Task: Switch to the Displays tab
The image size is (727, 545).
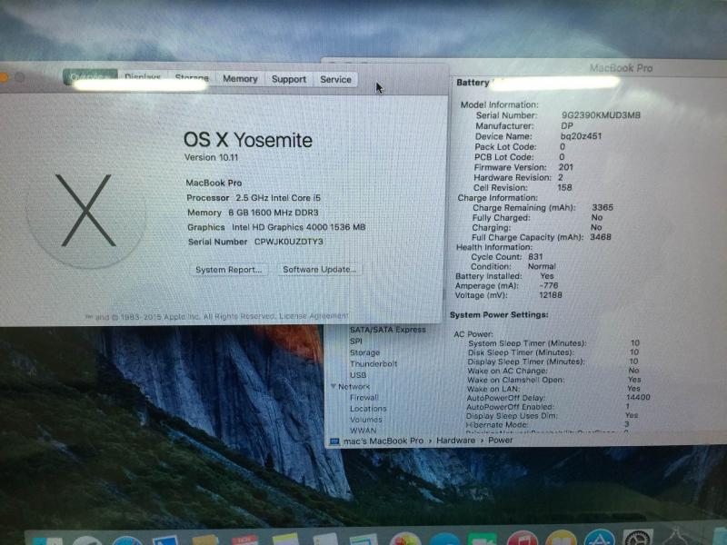Action: 143,78
